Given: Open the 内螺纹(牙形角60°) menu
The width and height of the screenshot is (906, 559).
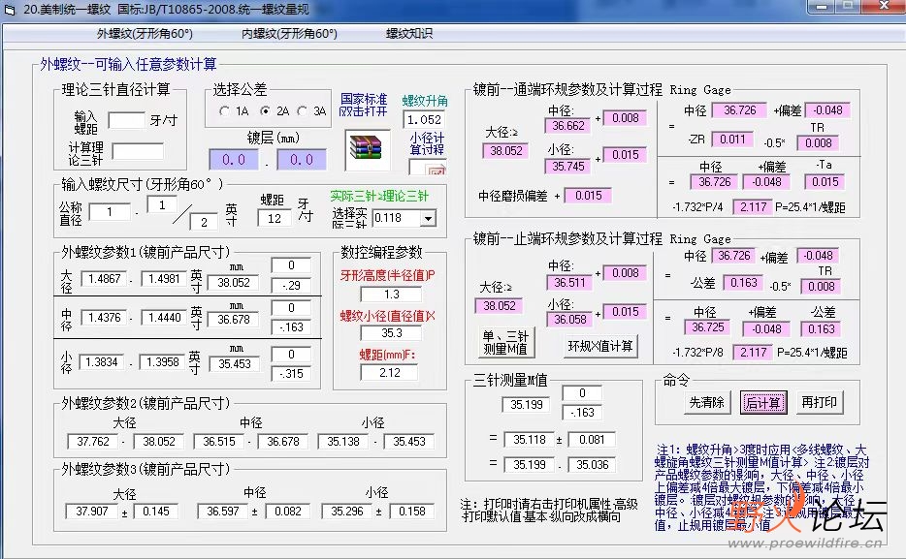Looking at the screenshot, I should (289, 34).
